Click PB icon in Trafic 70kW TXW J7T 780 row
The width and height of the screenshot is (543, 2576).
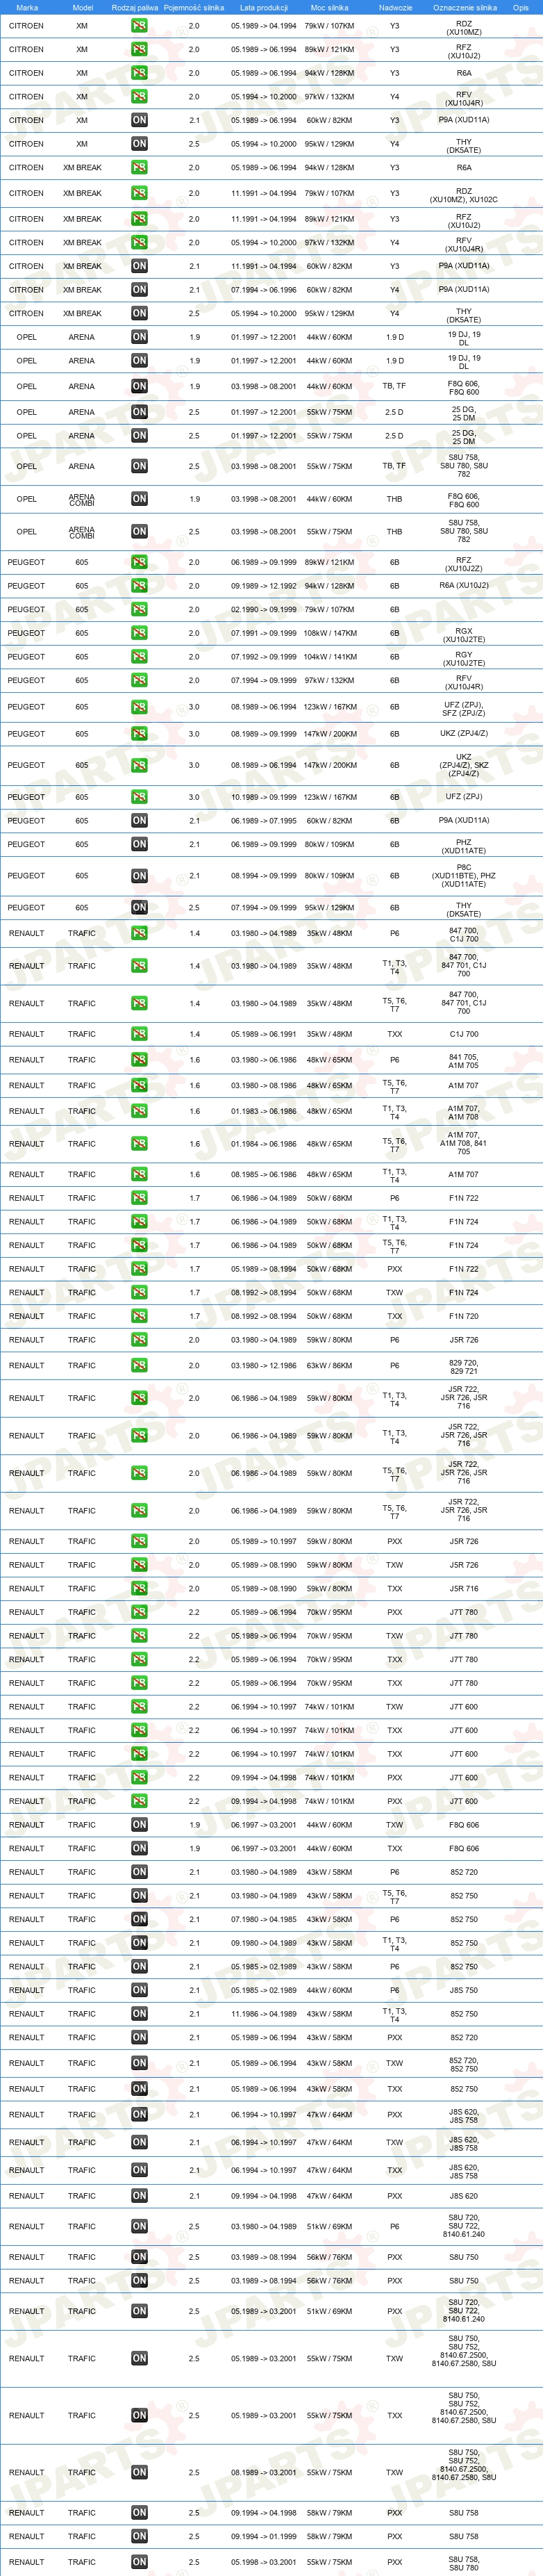139,1636
